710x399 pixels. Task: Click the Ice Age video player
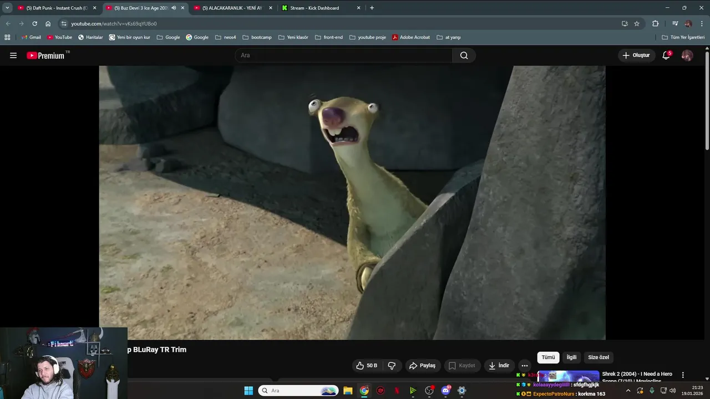(352, 203)
